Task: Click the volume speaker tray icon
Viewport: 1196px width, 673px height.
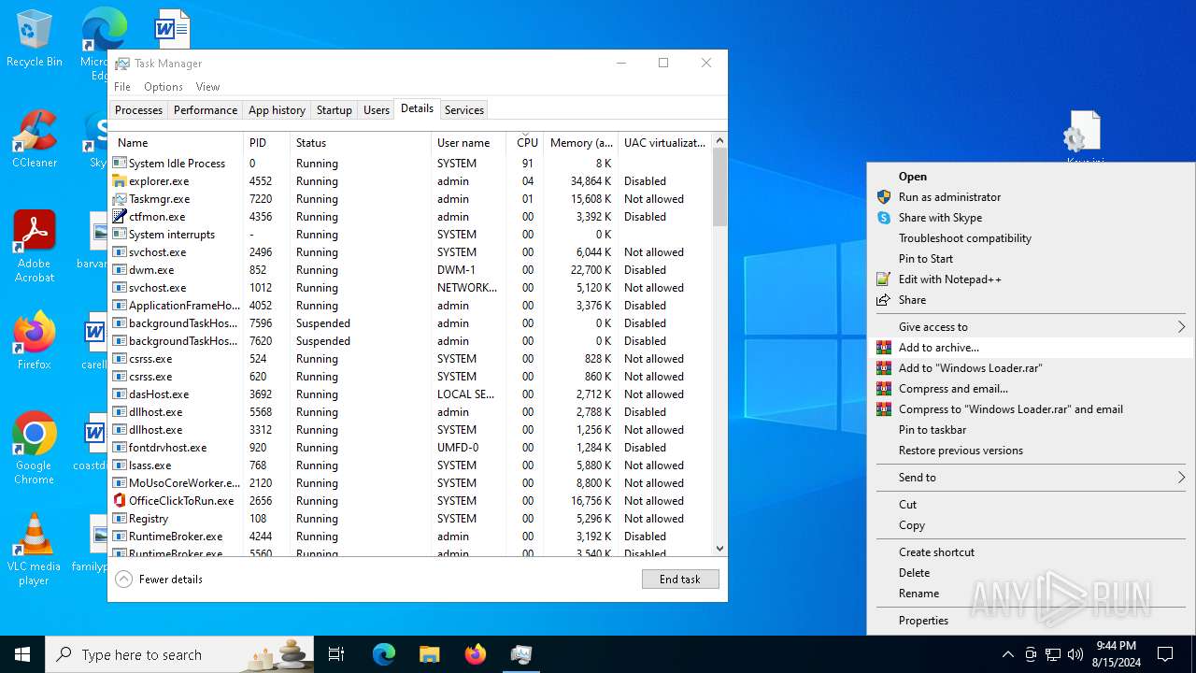Action: click(1075, 654)
